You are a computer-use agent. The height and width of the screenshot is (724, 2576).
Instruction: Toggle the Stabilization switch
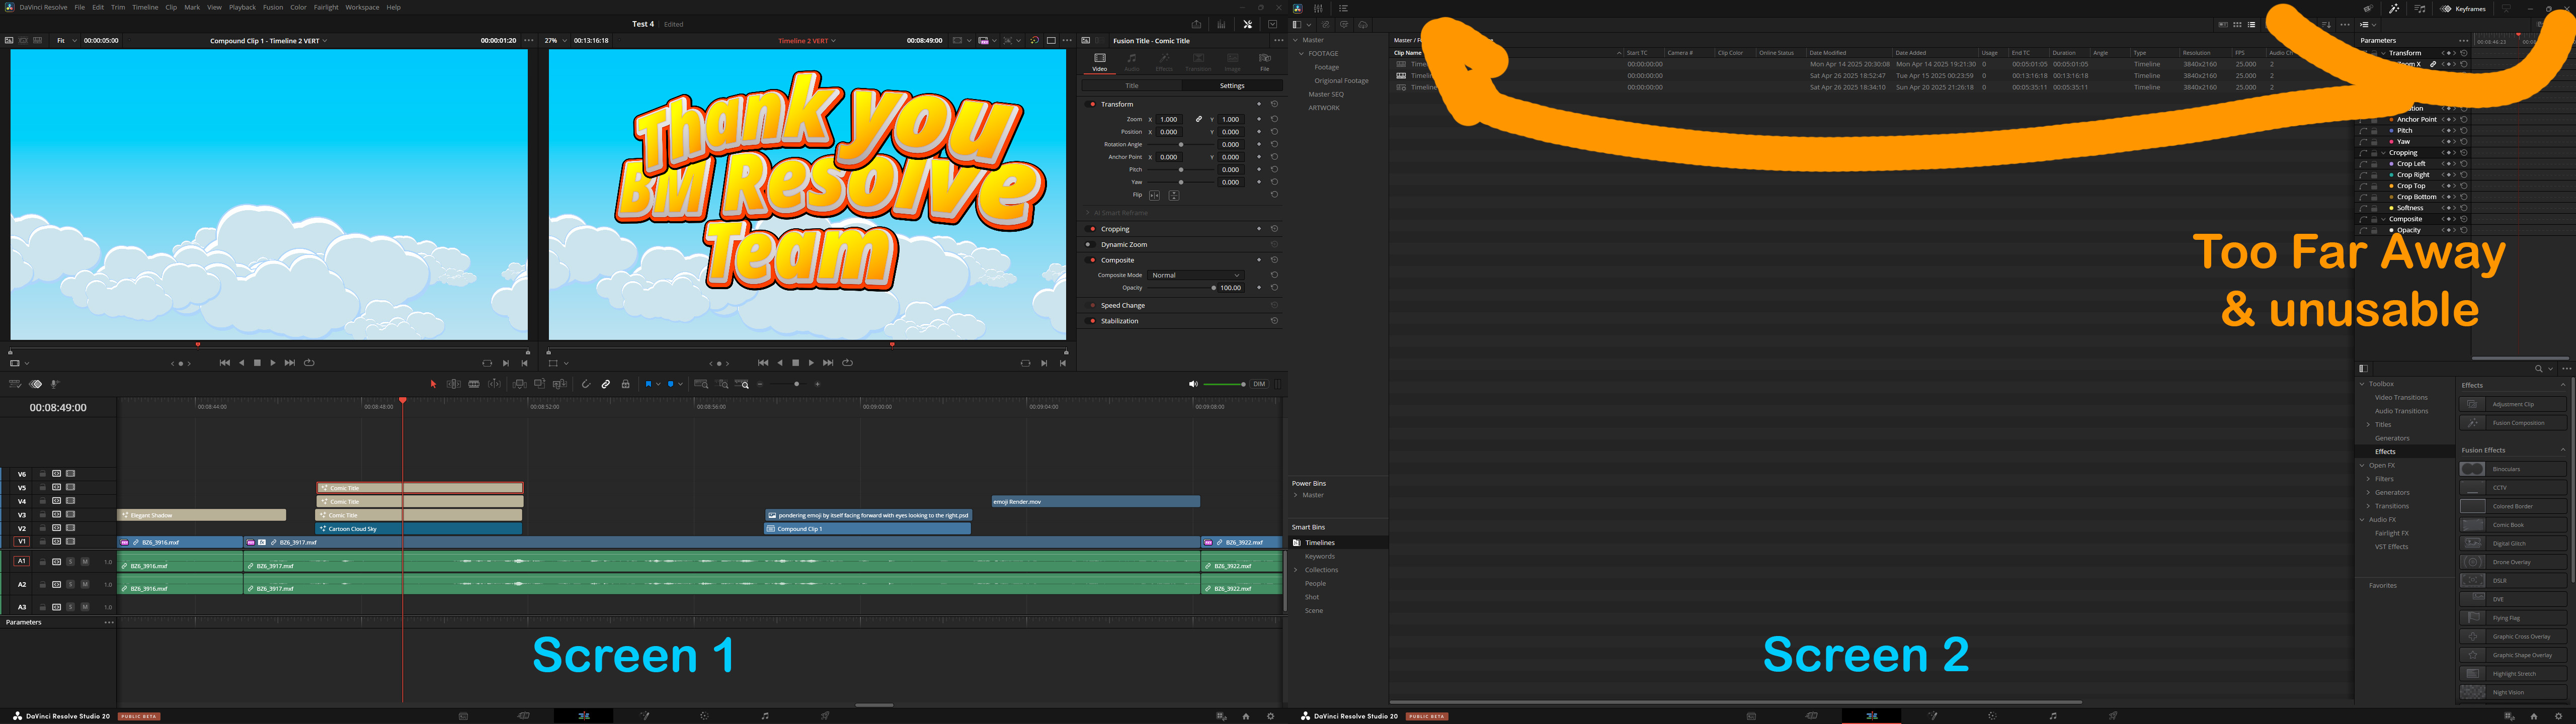coord(1092,321)
